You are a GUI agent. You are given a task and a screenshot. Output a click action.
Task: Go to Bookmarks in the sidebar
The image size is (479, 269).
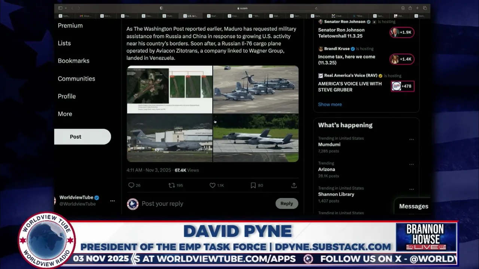(x=74, y=61)
